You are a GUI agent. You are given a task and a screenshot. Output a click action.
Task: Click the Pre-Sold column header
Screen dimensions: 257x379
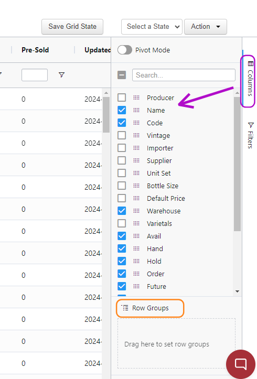click(35, 50)
